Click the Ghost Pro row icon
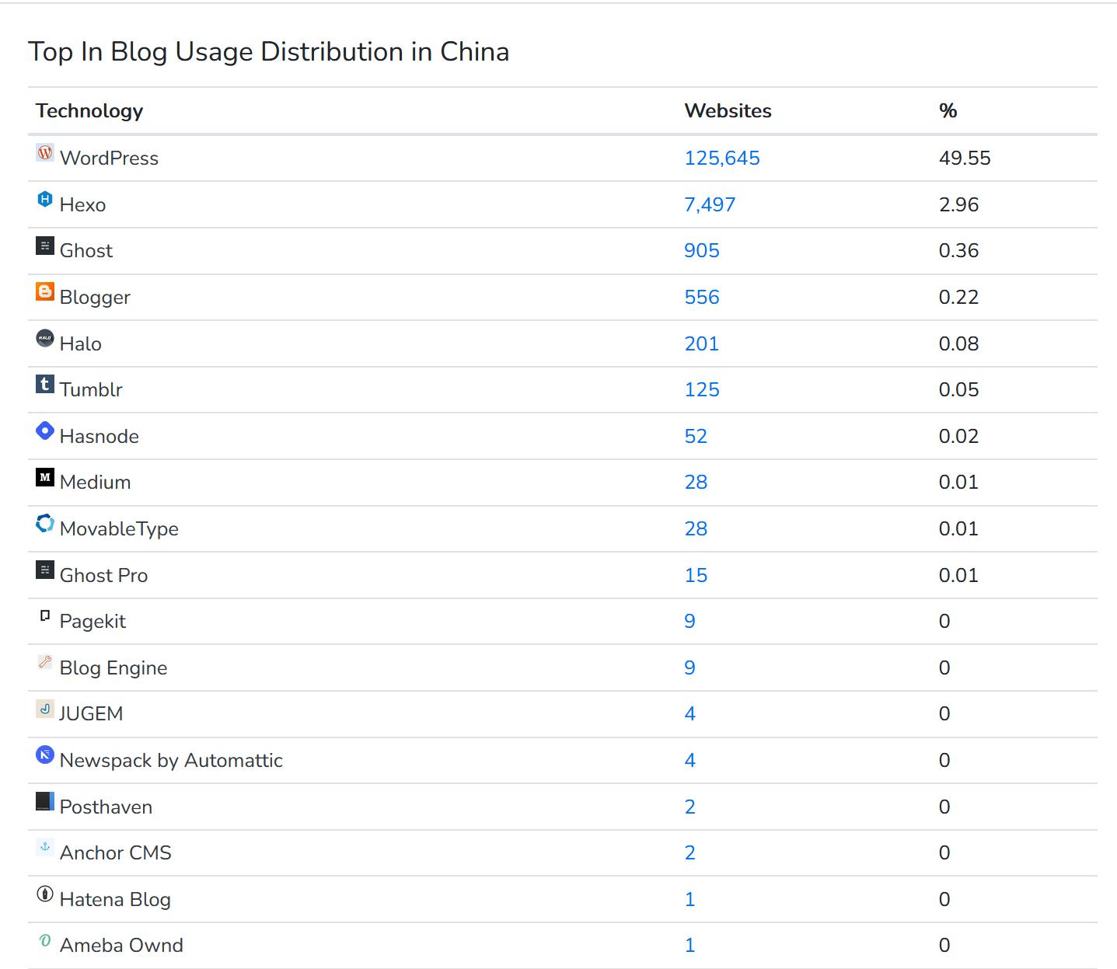The height and width of the screenshot is (969, 1117). [x=45, y=570]
